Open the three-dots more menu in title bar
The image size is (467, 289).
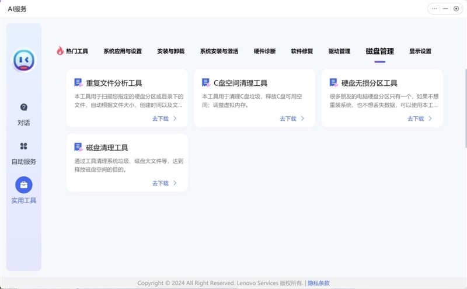(434, 9)
